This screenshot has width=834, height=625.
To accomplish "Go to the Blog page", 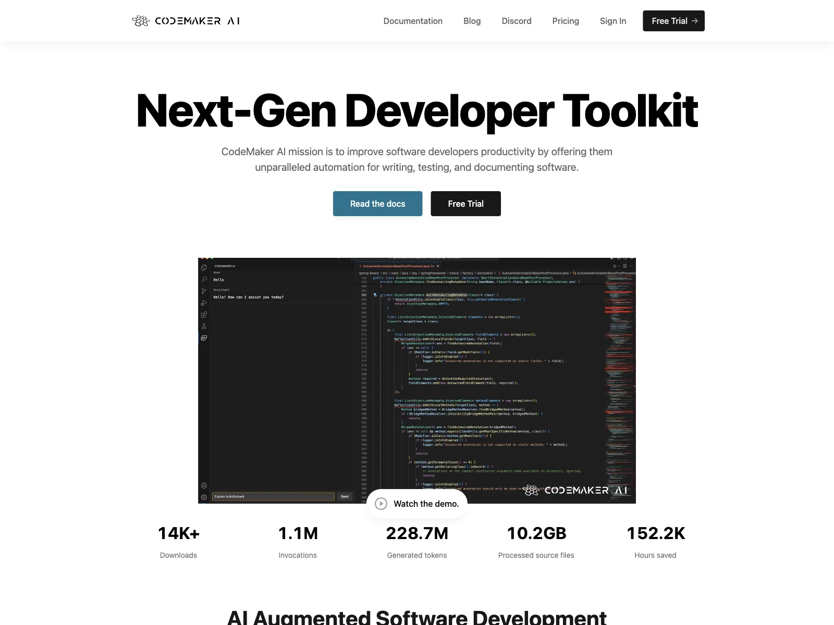I will pyautogui.click(x=472, y=21).
